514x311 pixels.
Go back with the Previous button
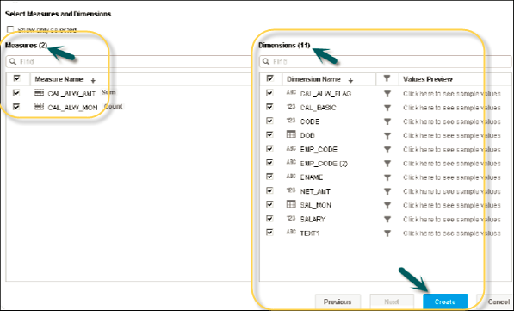click(x=338, y=302)
